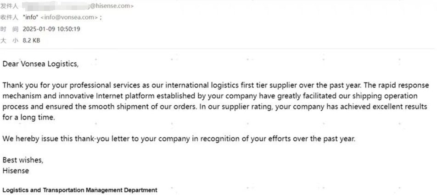Click the recipient email info@vonsea.com

[x=70, y=17]
